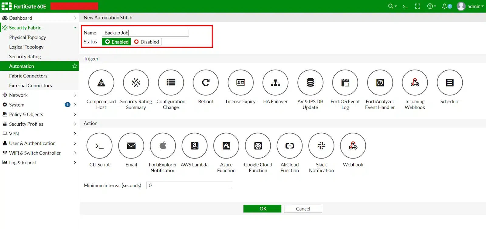This screenshot has height=229, width=486.
Task: Choose the Configuration Change trigger
Action: [x=171, y=83]
